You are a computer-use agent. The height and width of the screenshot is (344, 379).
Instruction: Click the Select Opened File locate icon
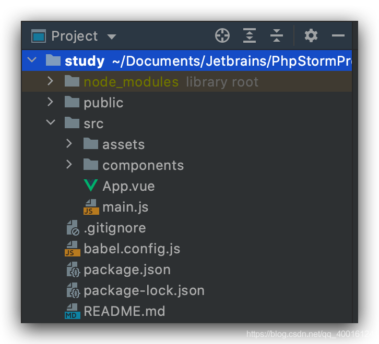click(x=222, y=36)
